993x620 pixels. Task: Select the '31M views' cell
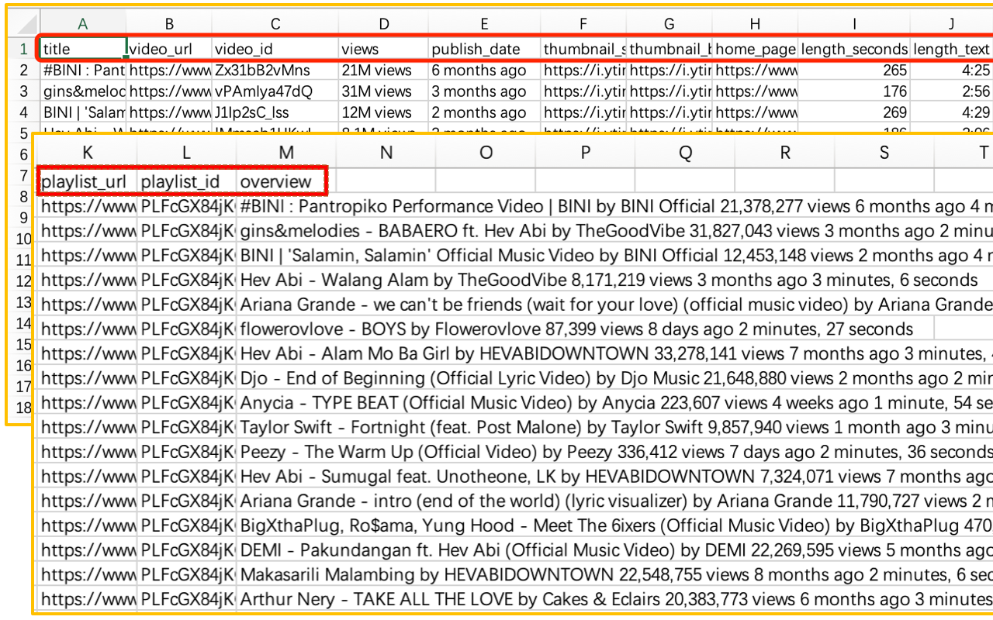click(x=383, y=91)
